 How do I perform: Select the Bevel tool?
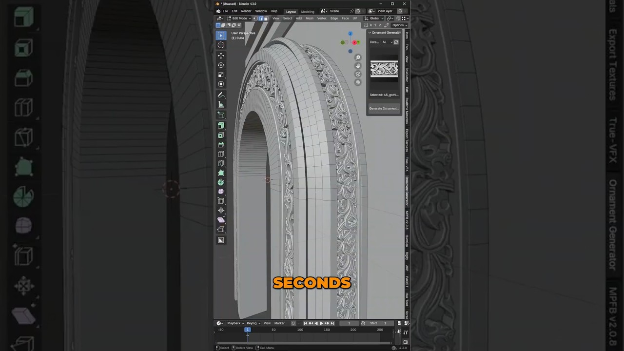(x=221, y=145)
